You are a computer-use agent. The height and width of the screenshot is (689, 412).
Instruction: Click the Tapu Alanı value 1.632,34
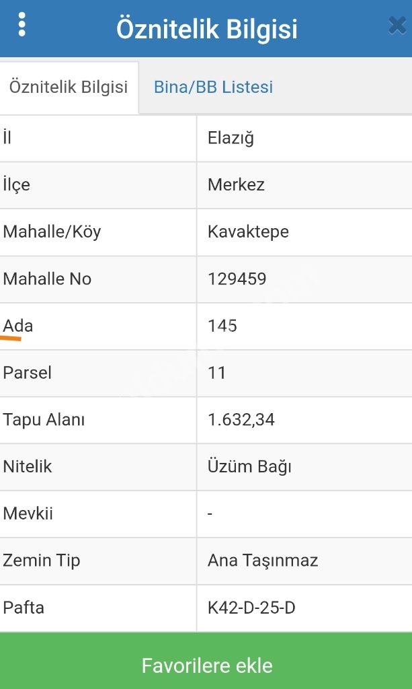[x=241, y=420]
